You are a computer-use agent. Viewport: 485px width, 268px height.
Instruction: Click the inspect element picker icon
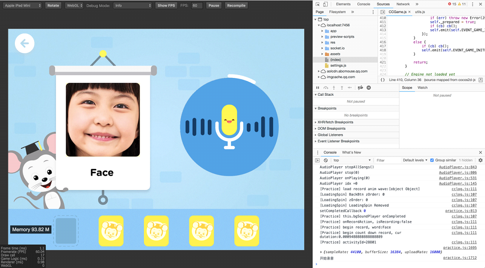click(x=318, y=4)
